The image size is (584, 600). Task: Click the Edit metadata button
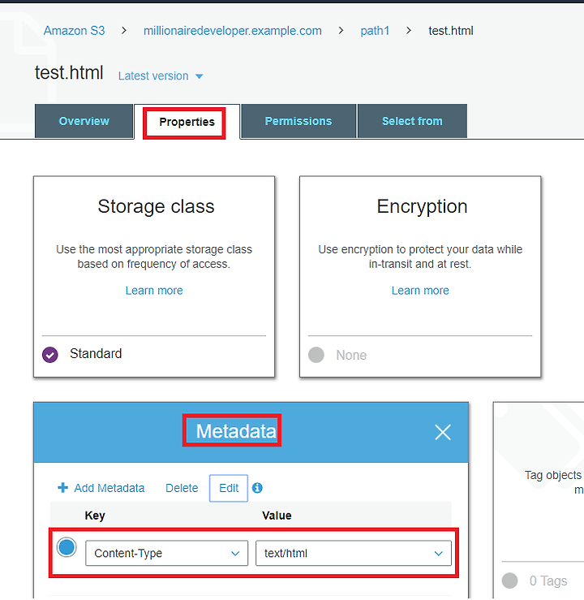(x=229, y=488)
